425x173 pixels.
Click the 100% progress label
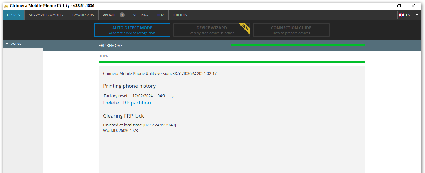coord(103,56)
